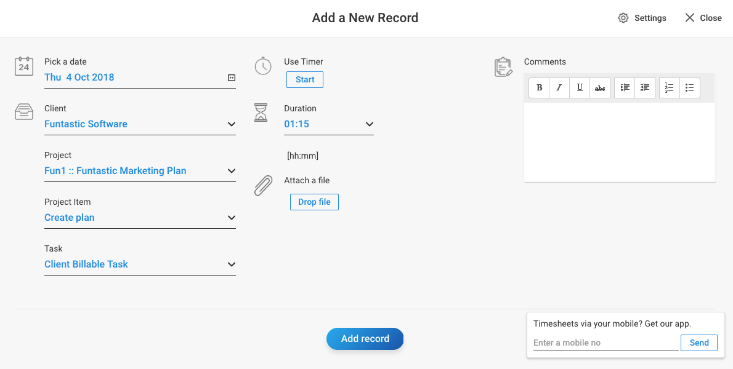Viewport: 733px width, 369px height.
Task: Click the stopwatch icon beside Use Timer
Action: pyautogui.click(x=263, y=66)
